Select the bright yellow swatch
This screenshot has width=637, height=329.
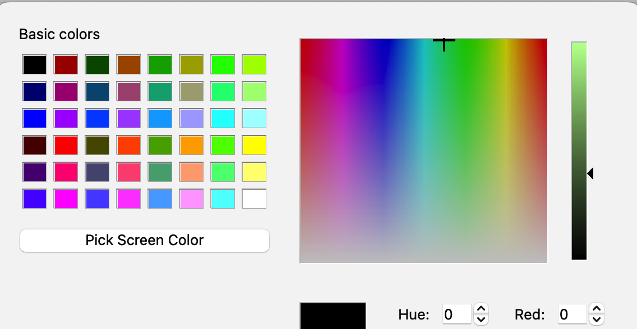coord(255,145)
